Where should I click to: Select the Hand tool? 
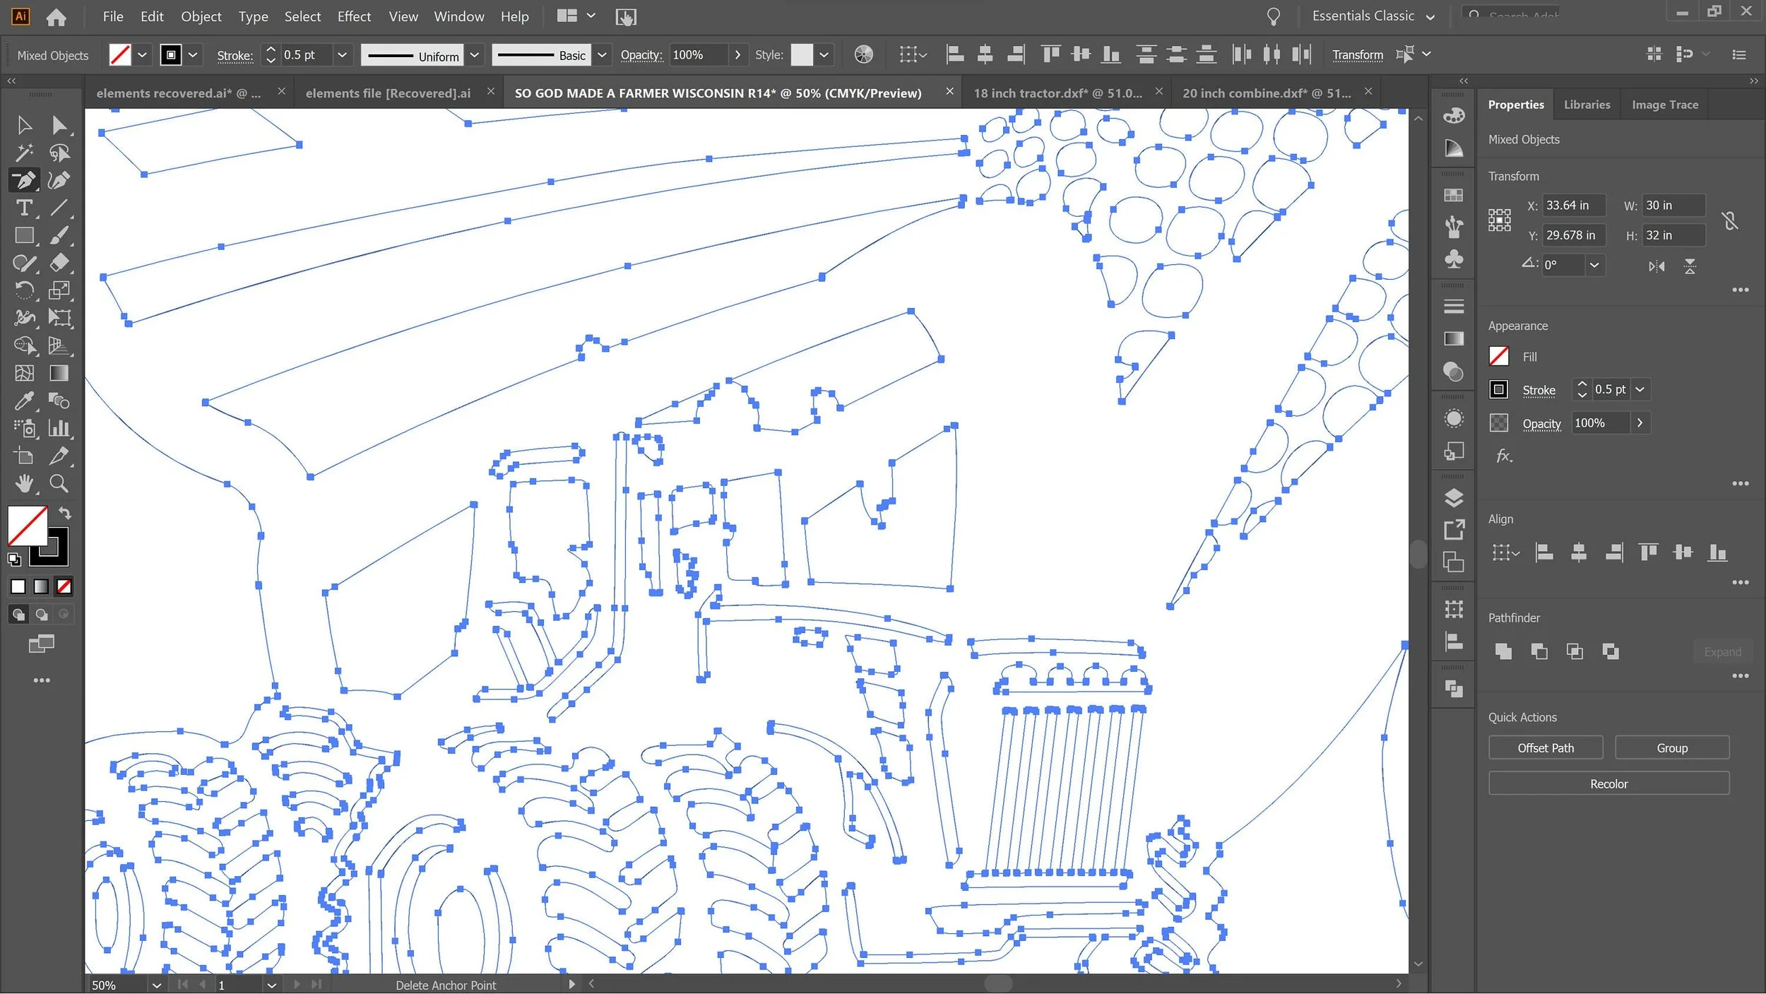[24, 483]
